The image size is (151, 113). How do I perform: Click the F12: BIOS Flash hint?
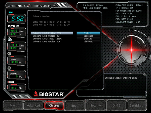tap(124, 19)
